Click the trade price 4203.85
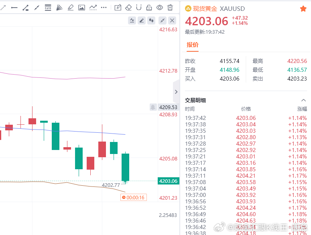 [246, 169]
